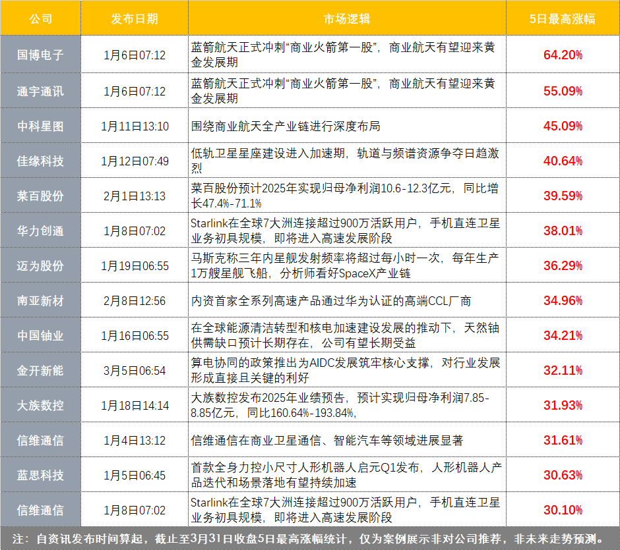Select the 迈为股份 company cell
This screenshot has height=550, width=620.
pyautogui.click(x=40, y=265)
